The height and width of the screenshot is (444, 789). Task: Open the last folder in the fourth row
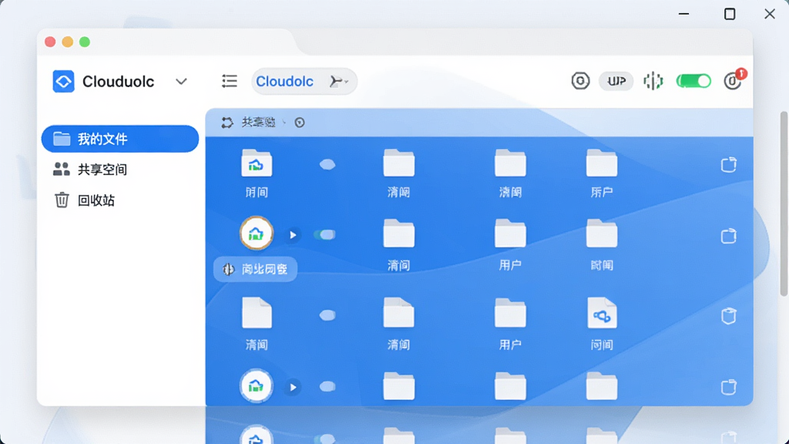pos(601,386)
